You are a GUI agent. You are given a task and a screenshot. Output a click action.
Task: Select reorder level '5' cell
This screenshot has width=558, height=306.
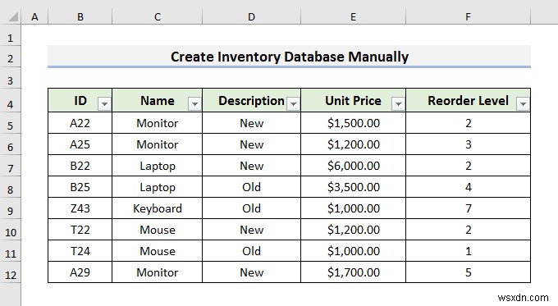tap(468, 272)
